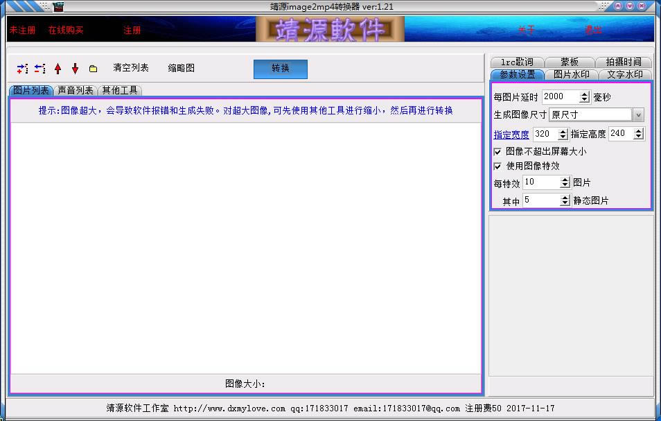Click the app icon in title bar

[58, 6]
